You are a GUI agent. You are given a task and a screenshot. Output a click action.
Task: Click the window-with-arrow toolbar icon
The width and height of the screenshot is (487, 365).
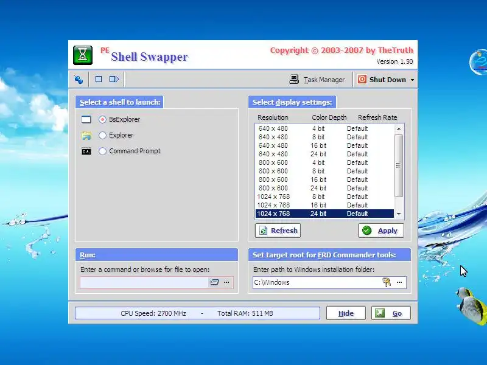point(114,79)
